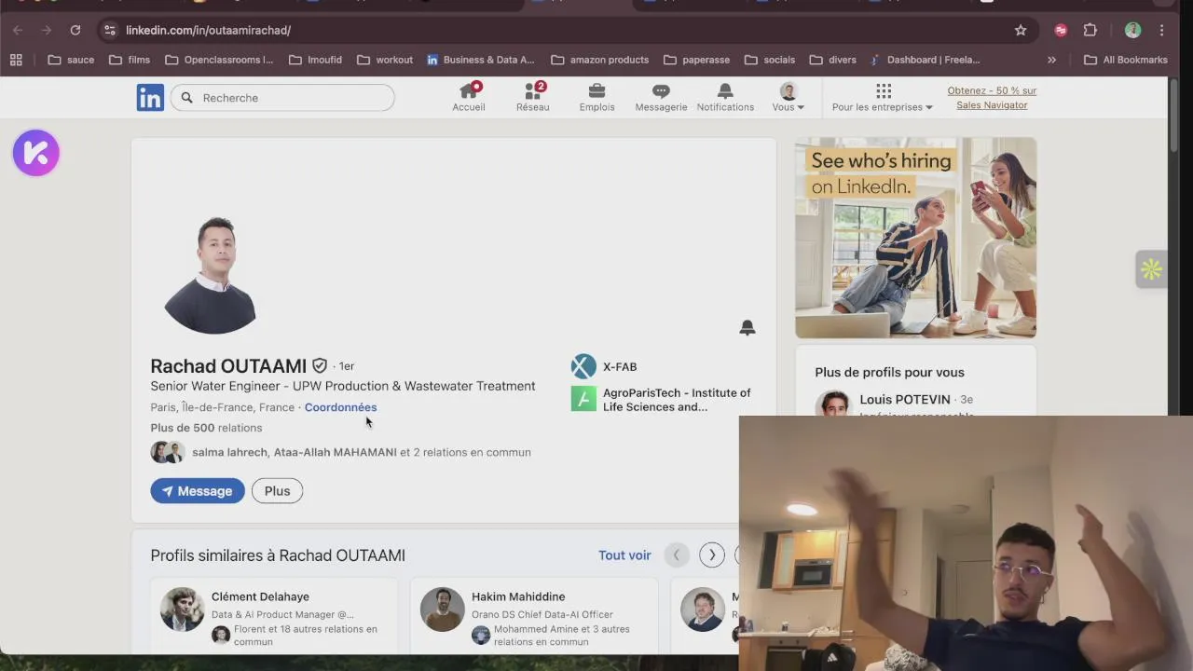Open paperasse bookmarks folder
Screen dimensions: 1193x671
click(x=696, y=60)
